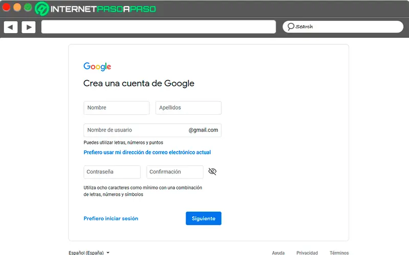This screenshot has height=255, width=409.
Task: Open the Español (España) language dropdown
Action: tap(89, 252)
